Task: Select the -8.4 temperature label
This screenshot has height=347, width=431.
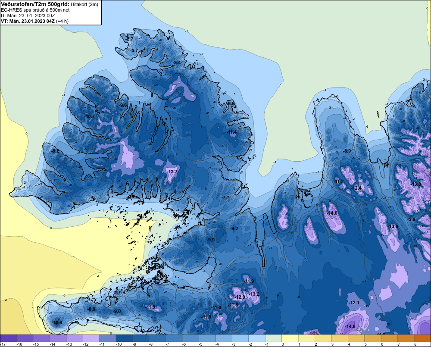Action: coord(177,63)
